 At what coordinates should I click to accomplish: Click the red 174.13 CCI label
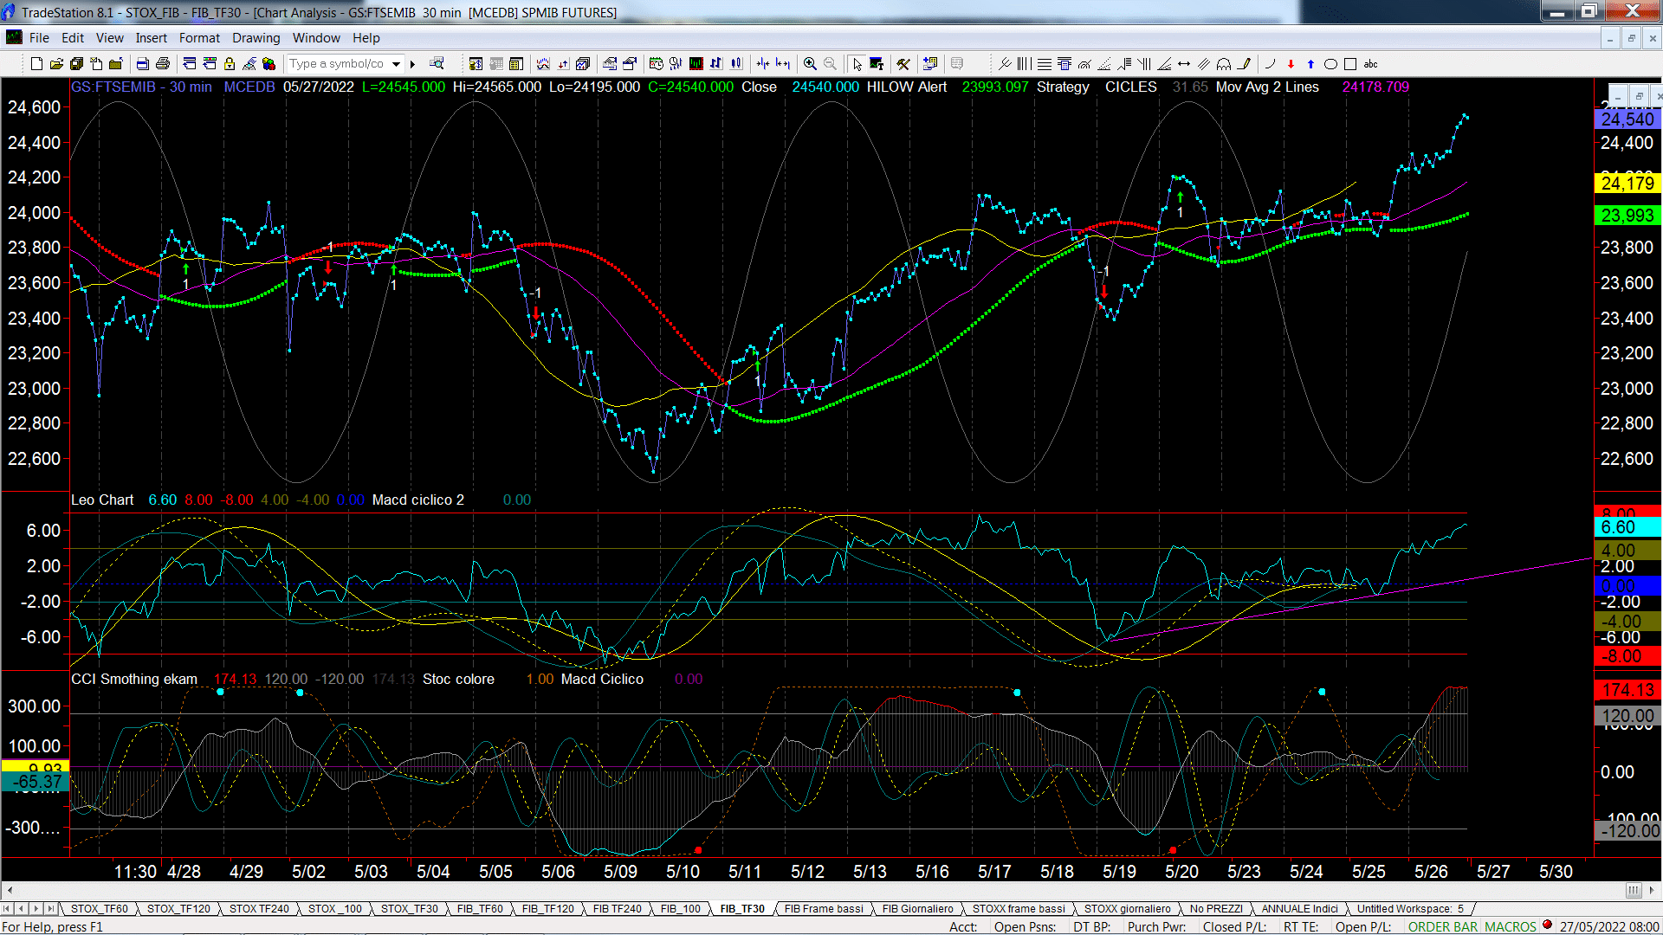(x=1627, y=690)
